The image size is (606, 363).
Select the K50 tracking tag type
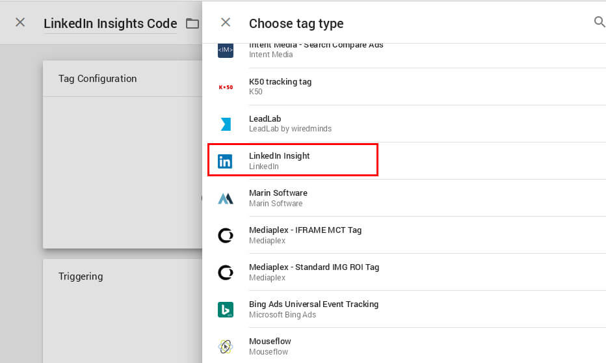click(404, 87)
